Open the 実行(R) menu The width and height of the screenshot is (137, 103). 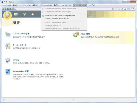[56, 5]
